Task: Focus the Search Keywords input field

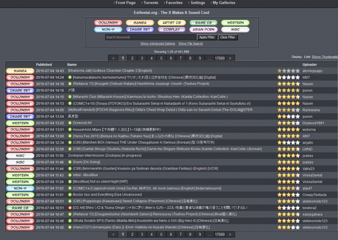Action: 151,37
